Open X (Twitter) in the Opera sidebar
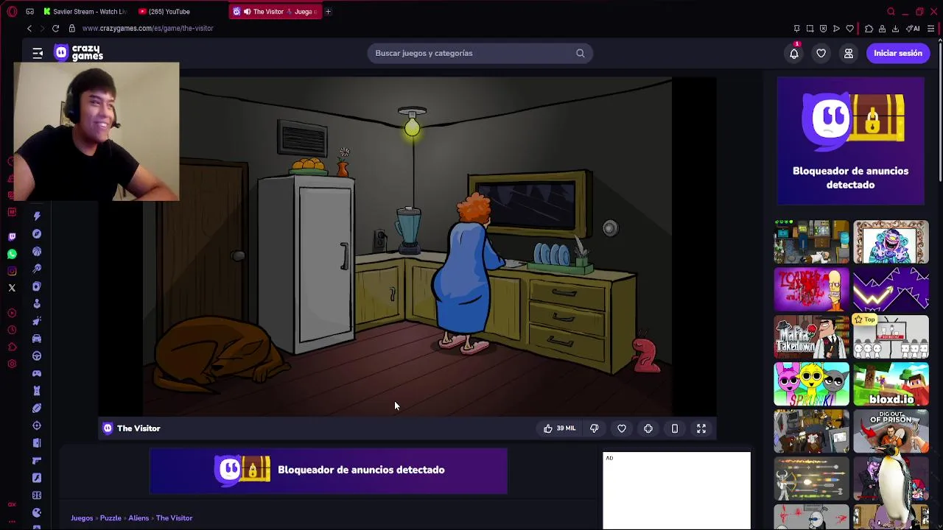Viewport: 943px width, 530px height. 12,288
